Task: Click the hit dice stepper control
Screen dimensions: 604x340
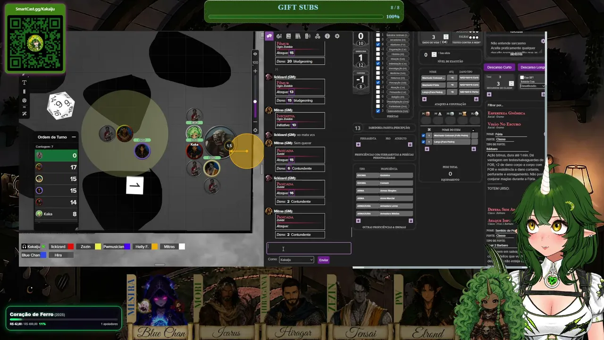Action: click(446, 37)
